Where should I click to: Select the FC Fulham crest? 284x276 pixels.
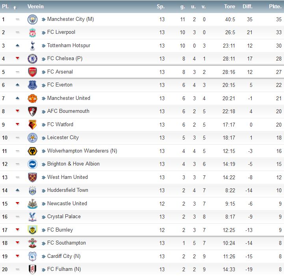pos(32,269)
